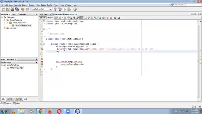202x114 pixels.
Task: Open Google Chrome from the taskbar
Action: (41, 111)
